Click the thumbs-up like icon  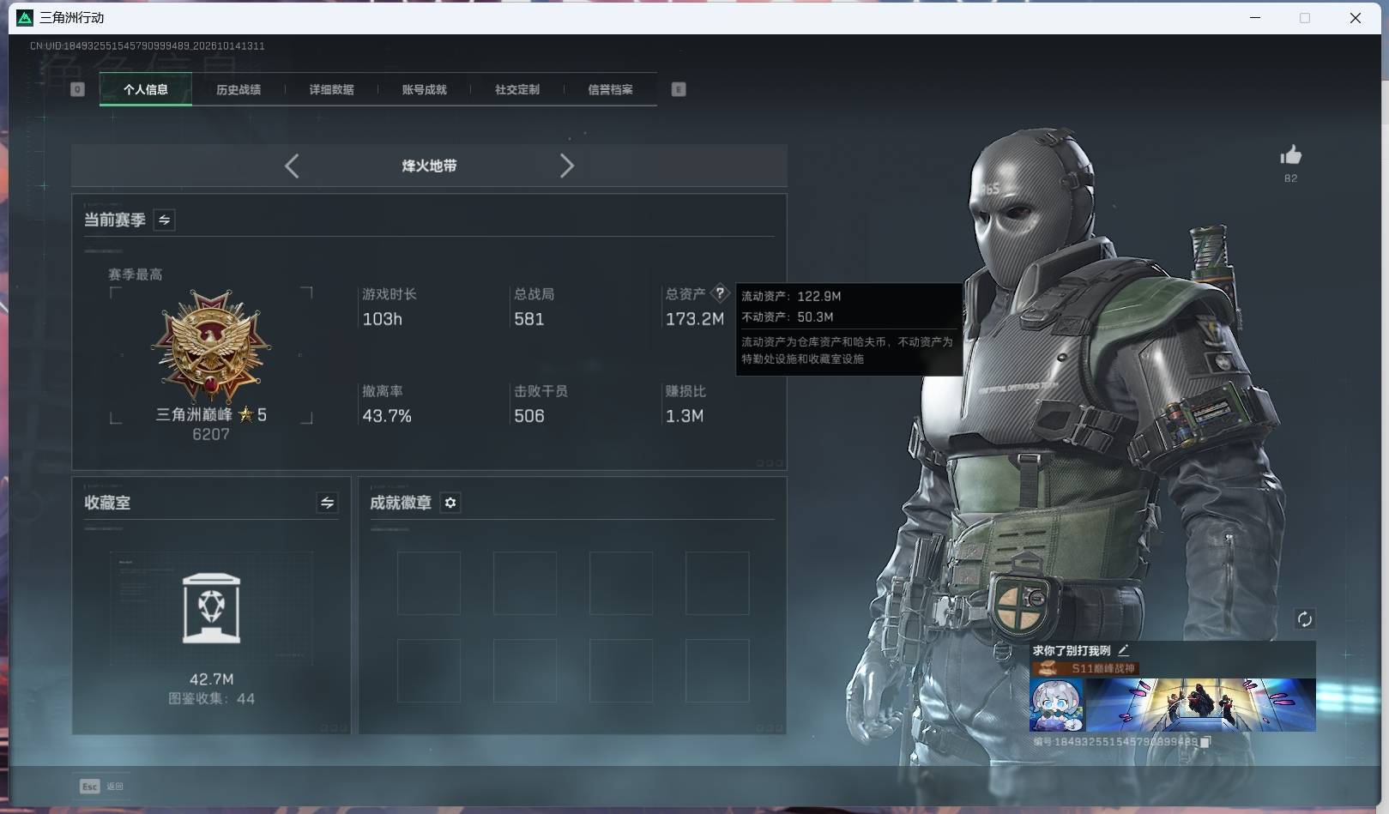pos(1290,155)
